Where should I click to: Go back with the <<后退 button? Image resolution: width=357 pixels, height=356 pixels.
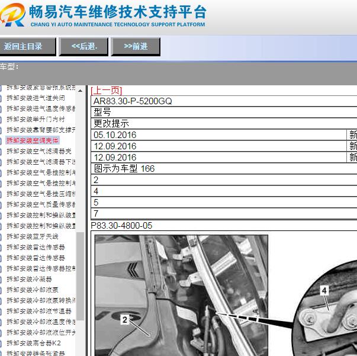[x=83, y=46]
